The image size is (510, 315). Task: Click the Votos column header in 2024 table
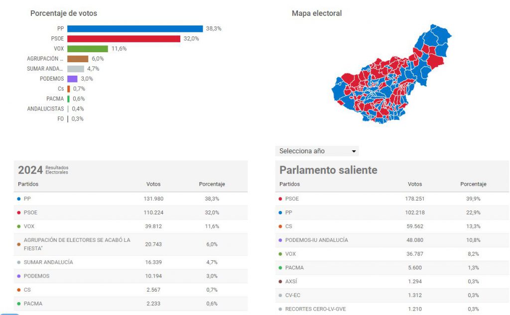point(153,184)
